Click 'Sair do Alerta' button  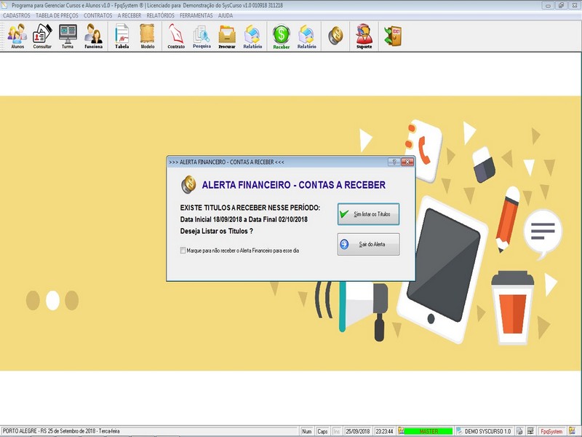[x=368, y=244]
